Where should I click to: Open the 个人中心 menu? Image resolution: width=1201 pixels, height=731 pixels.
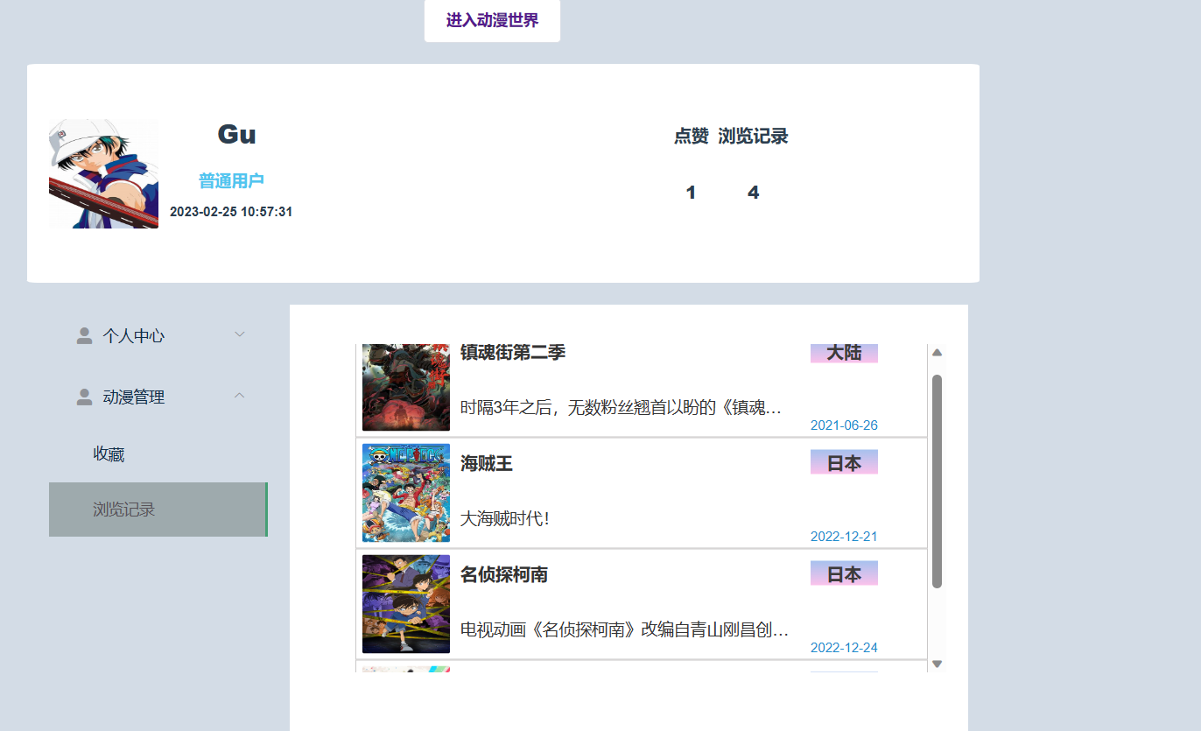(158, 335)
